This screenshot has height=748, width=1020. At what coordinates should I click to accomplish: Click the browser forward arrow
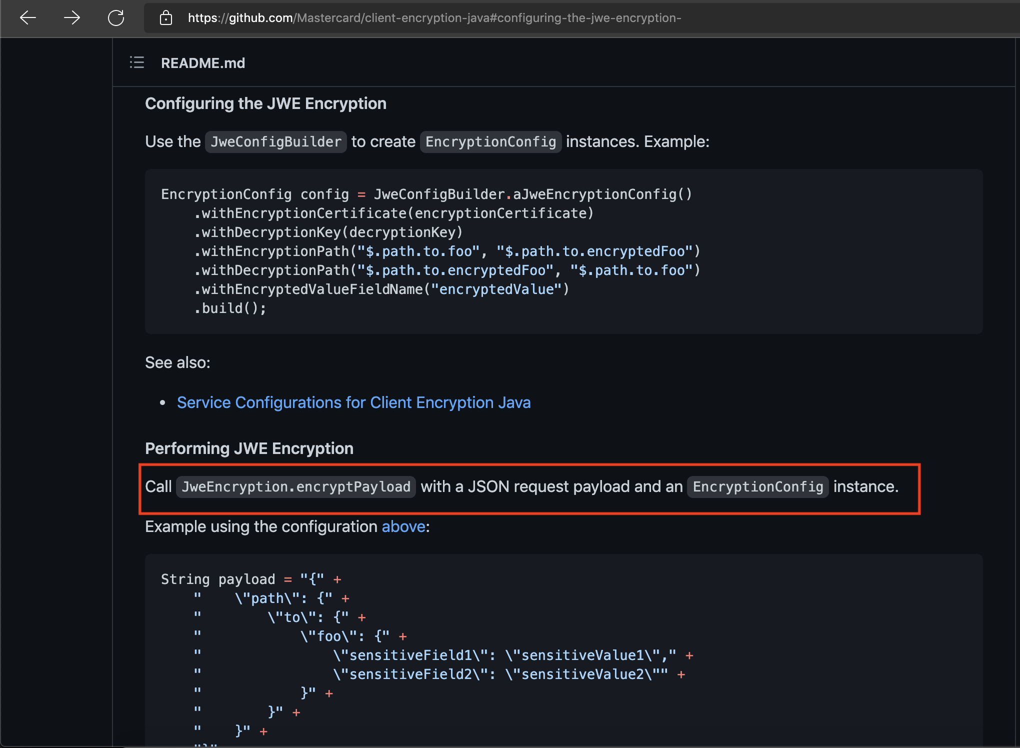coord(72,18)
